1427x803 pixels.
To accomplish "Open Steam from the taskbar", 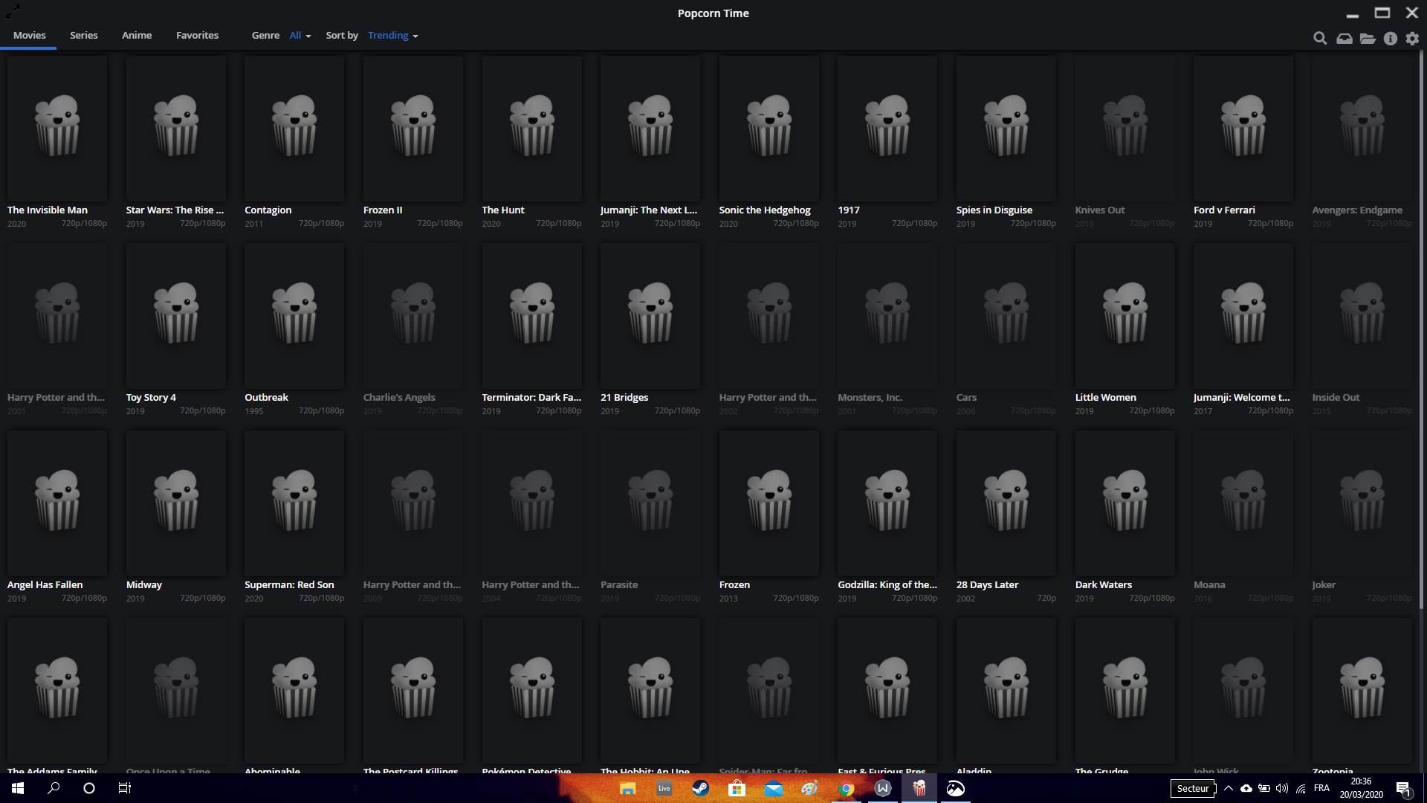I will tap(700, 788).
